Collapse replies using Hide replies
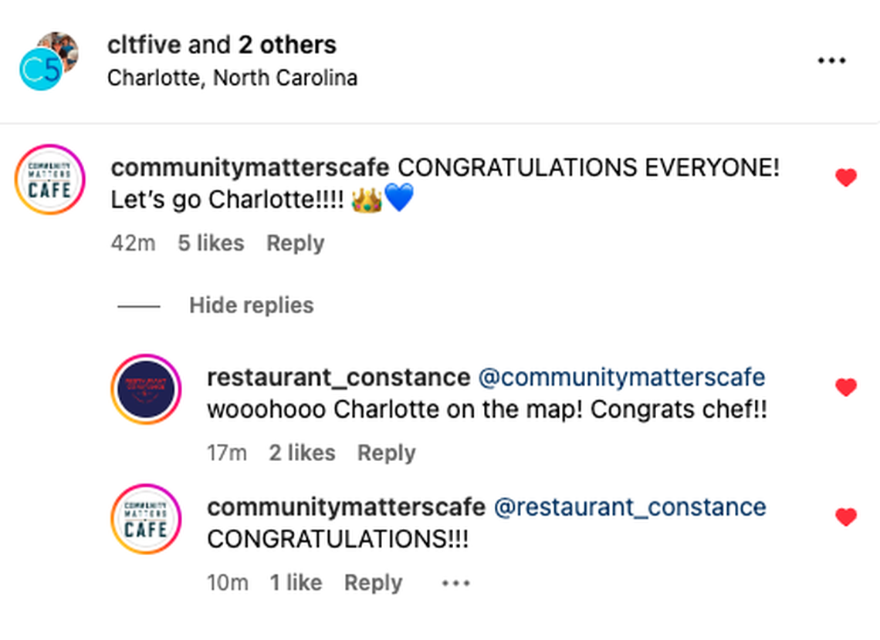The image size is (880, 640). click(x=251, y=305)
